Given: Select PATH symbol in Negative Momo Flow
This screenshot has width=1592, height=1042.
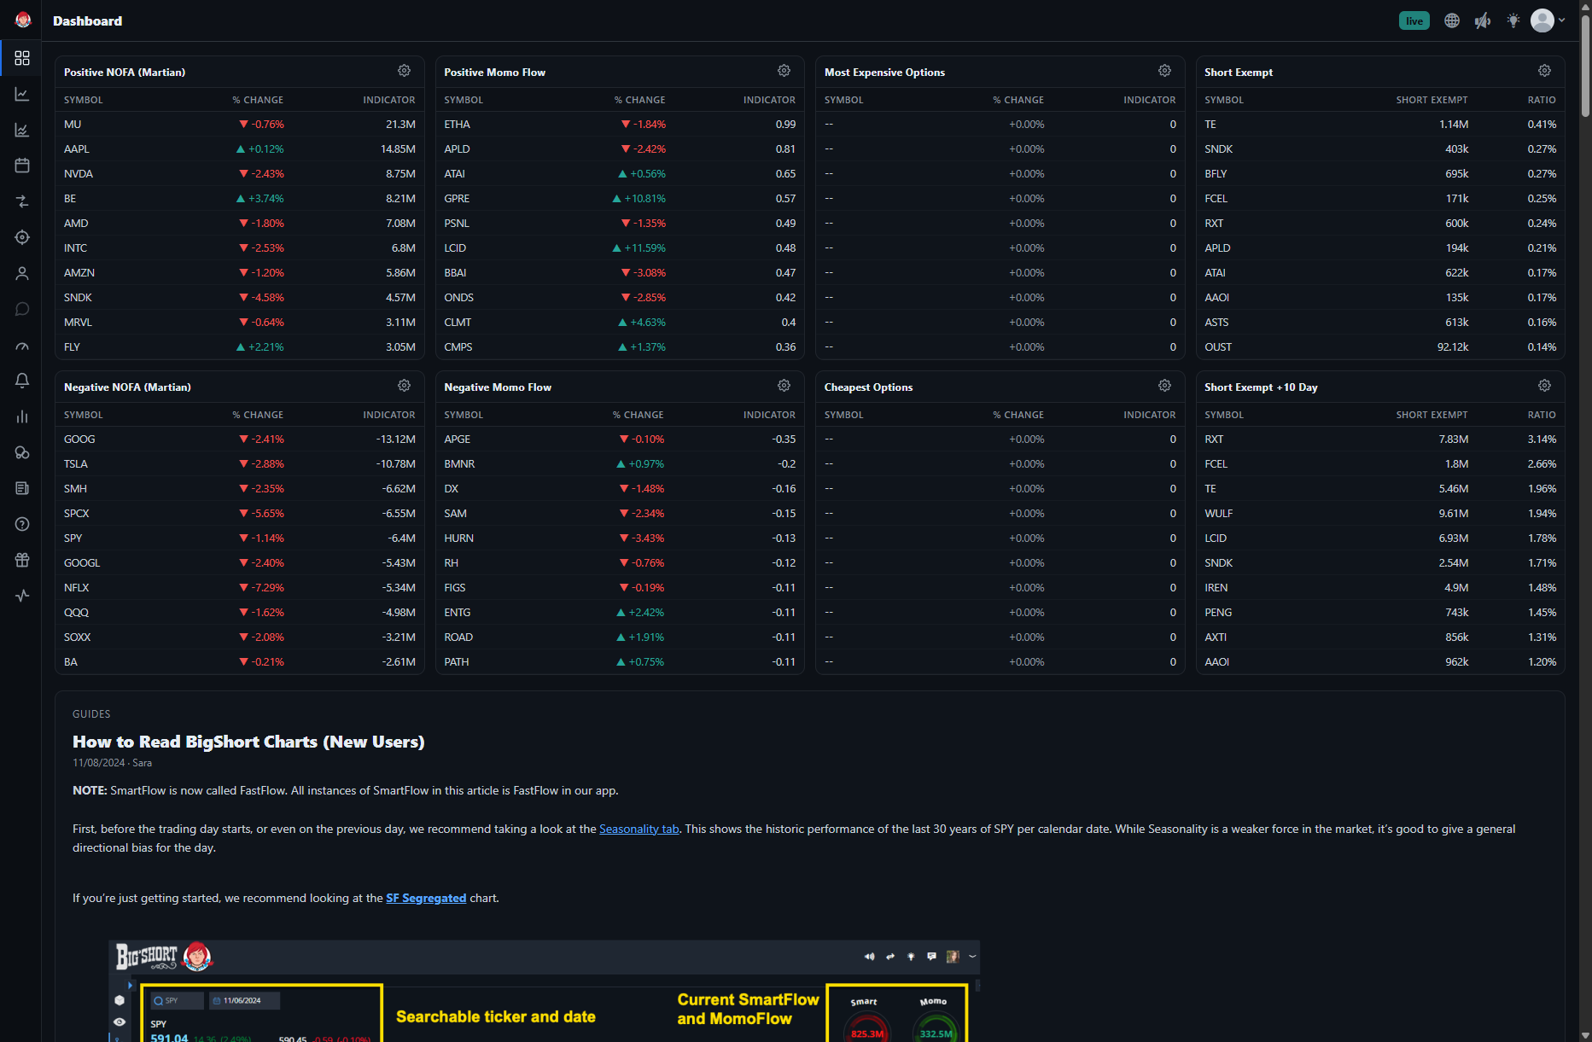Looking at the screenshot, I should 456,661.
